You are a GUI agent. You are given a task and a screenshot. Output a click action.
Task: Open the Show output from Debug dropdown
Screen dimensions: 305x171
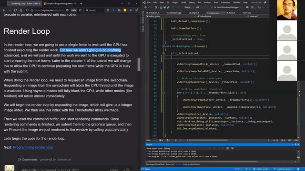click(x=187, y=148)
